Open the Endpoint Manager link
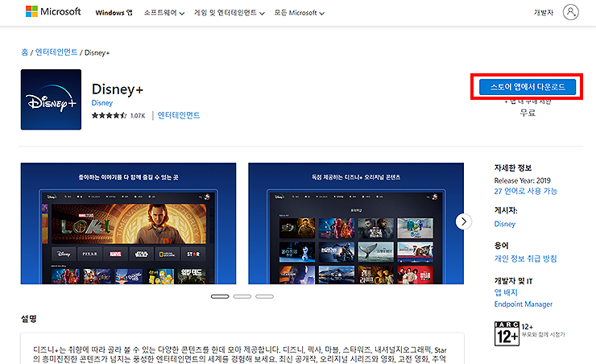This screenshot has height=364, width=596. click(x=523, y=304)
